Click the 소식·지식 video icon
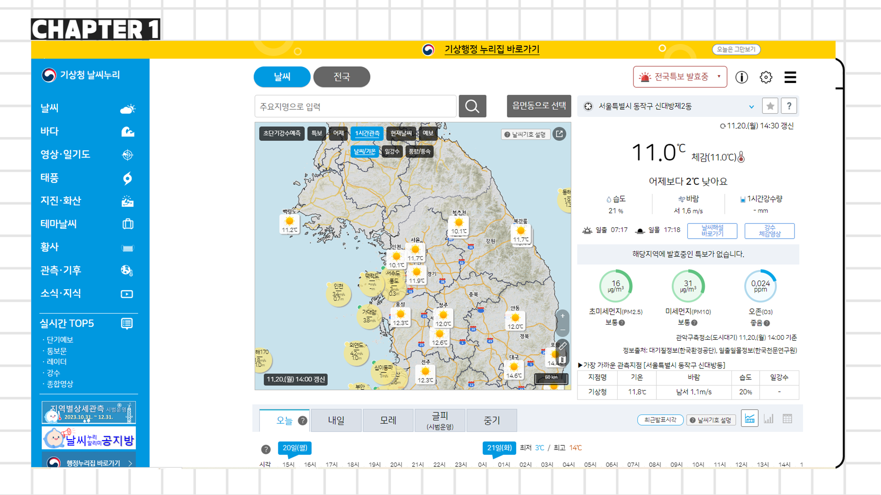This screenshot has height=495, width=881. (x=127, y=294)
